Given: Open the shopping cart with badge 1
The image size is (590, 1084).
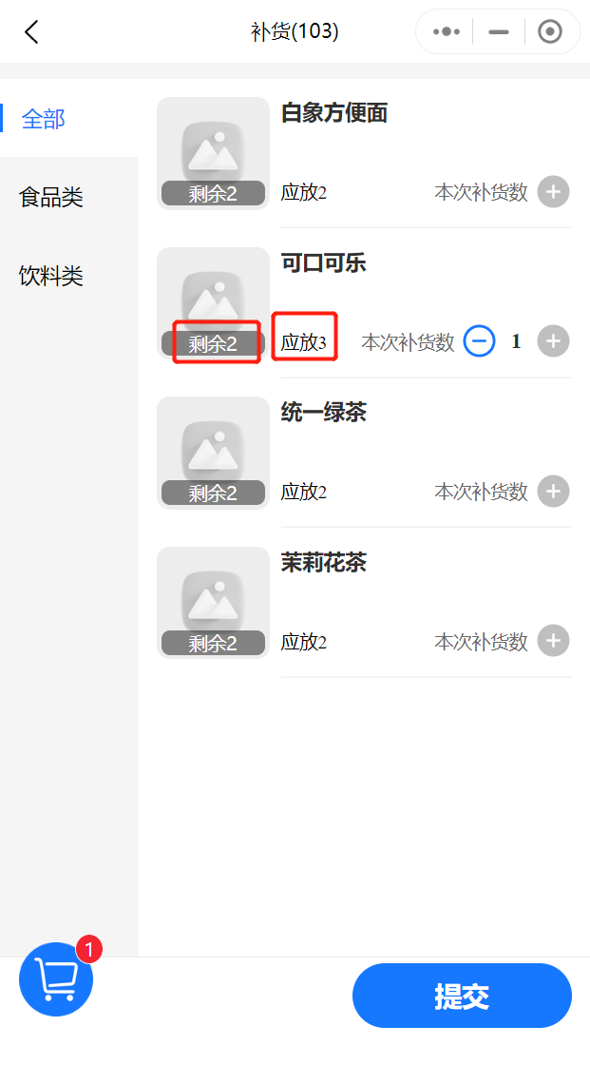Looking at the screenshot, I should [56, 978].
